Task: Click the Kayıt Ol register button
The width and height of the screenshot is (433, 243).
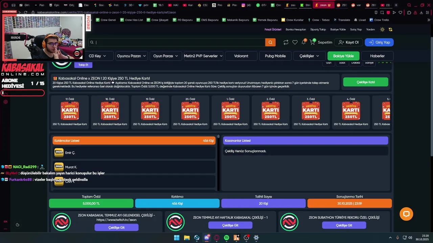Action: tap(348, 42)
